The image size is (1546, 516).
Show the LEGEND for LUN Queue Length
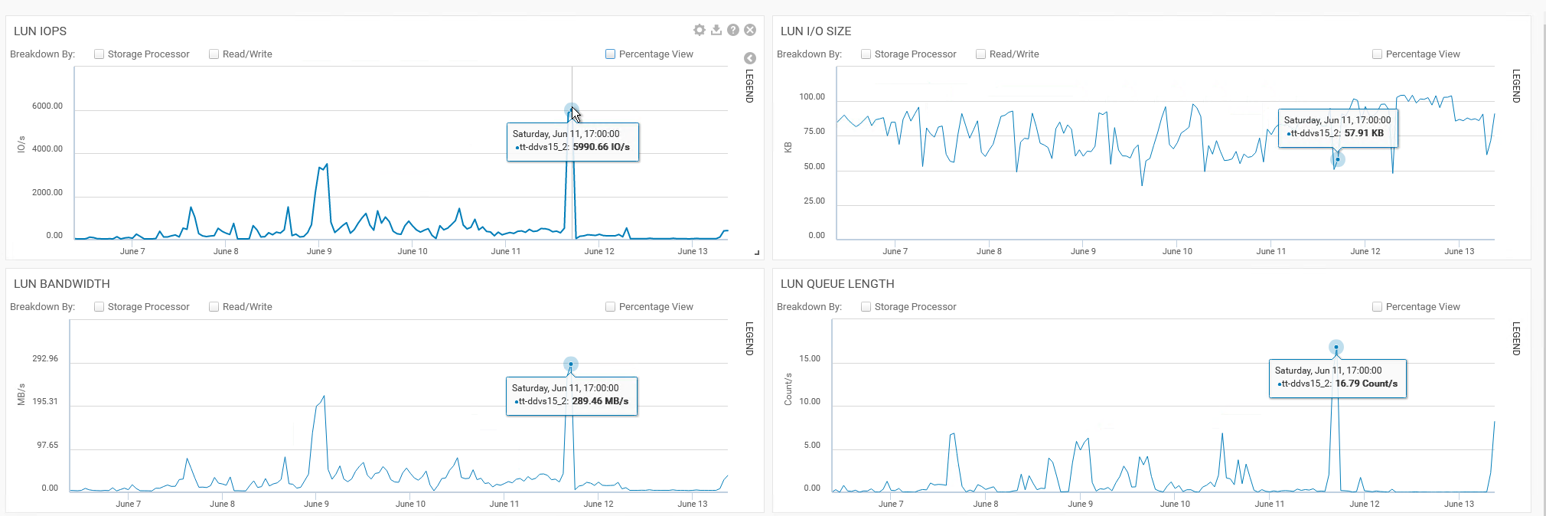tap(1516, 338)
